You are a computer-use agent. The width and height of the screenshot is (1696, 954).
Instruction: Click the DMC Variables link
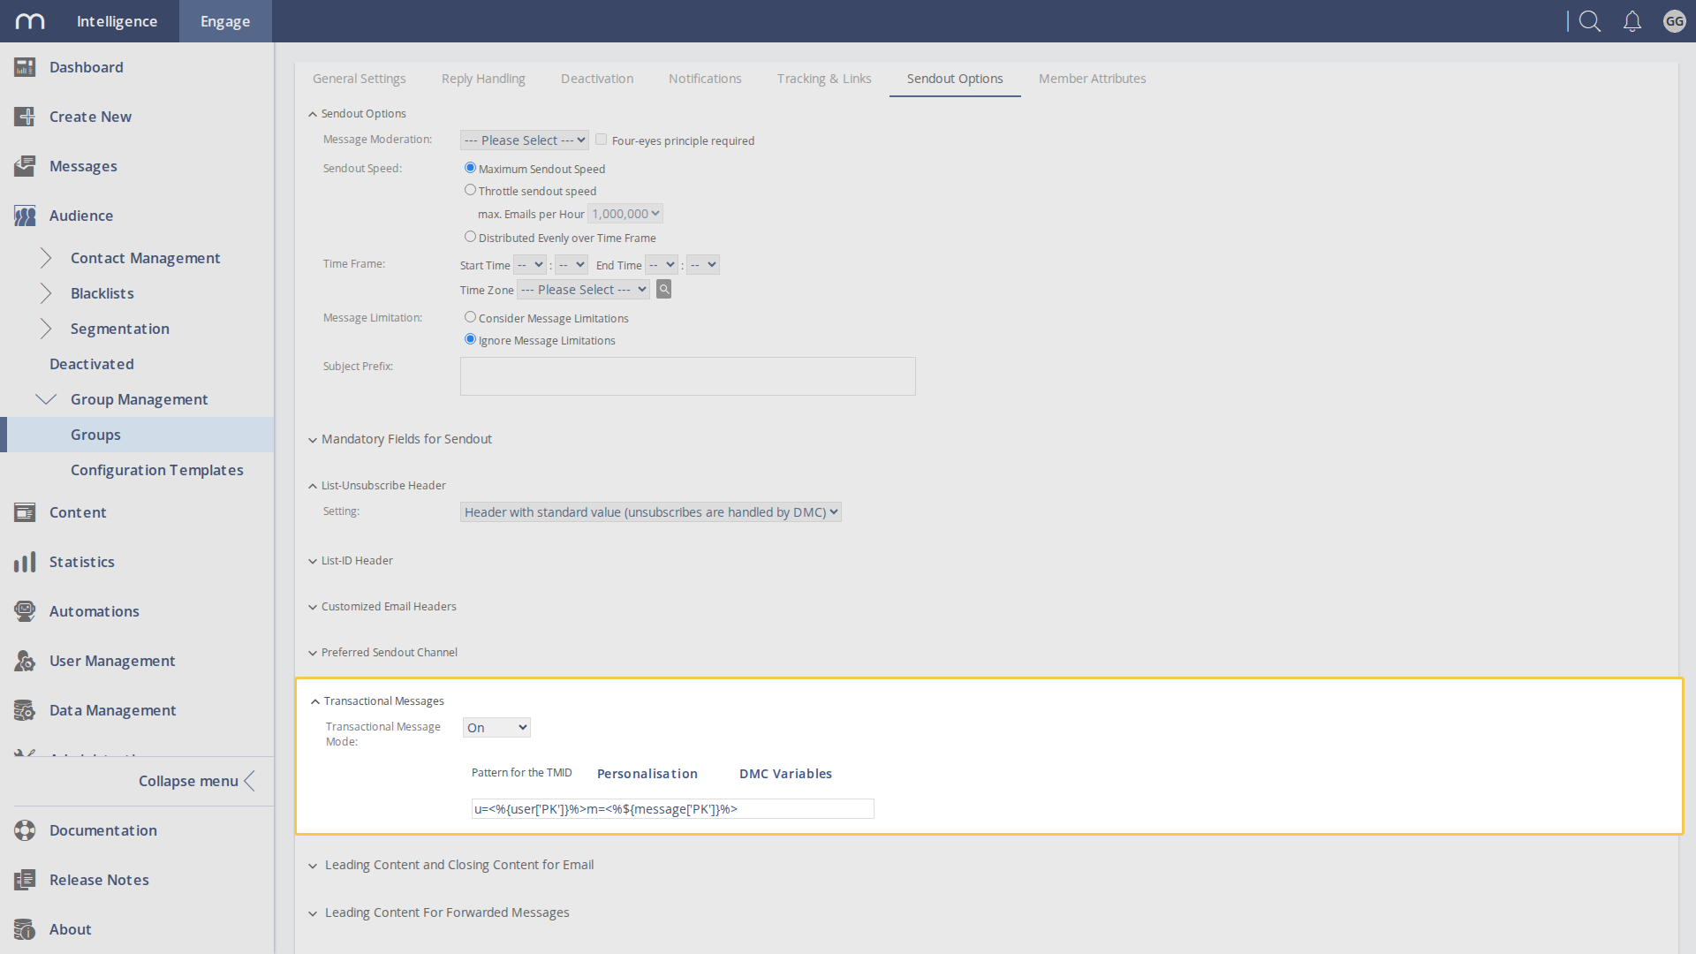point(785,774)
